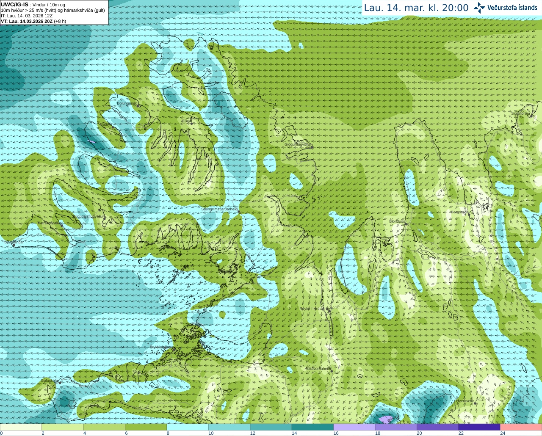This screenshot has width=542, height=436.
Task: Pick the pale cyan 8–10 m/s legend swatch
Action: pos(188,427)
